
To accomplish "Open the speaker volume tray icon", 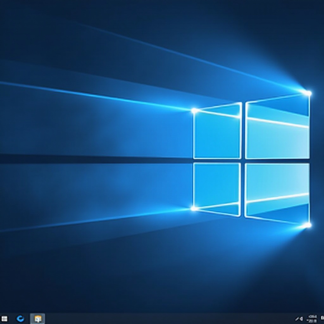I will (302, 319).
